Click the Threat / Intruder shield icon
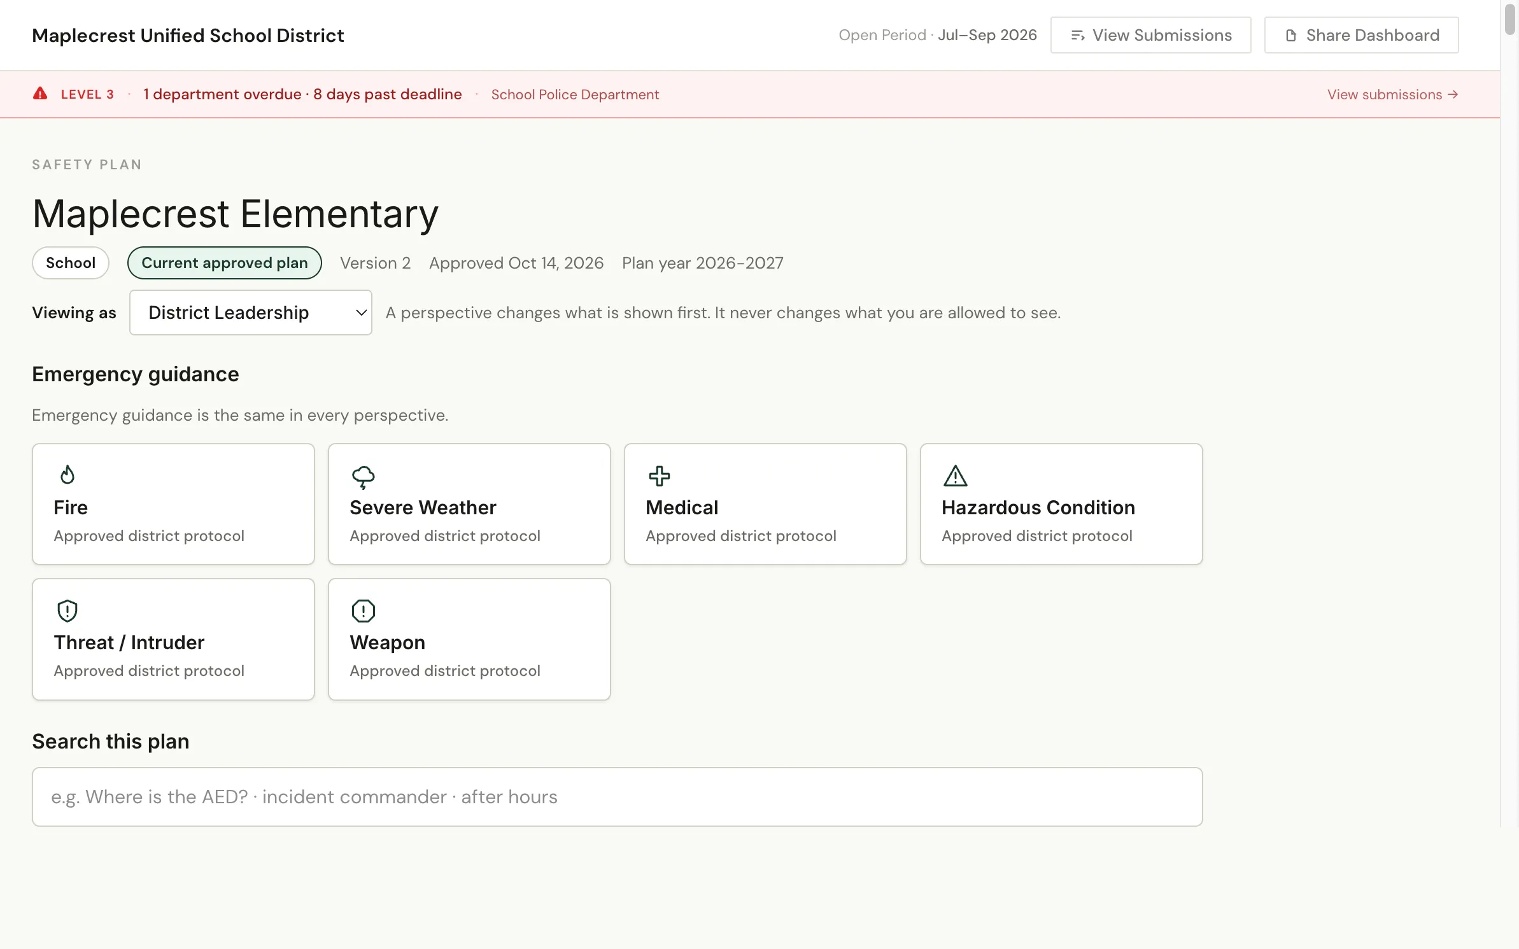The image size is (1519, 949). pyautogui.click(x=67, y=611)
